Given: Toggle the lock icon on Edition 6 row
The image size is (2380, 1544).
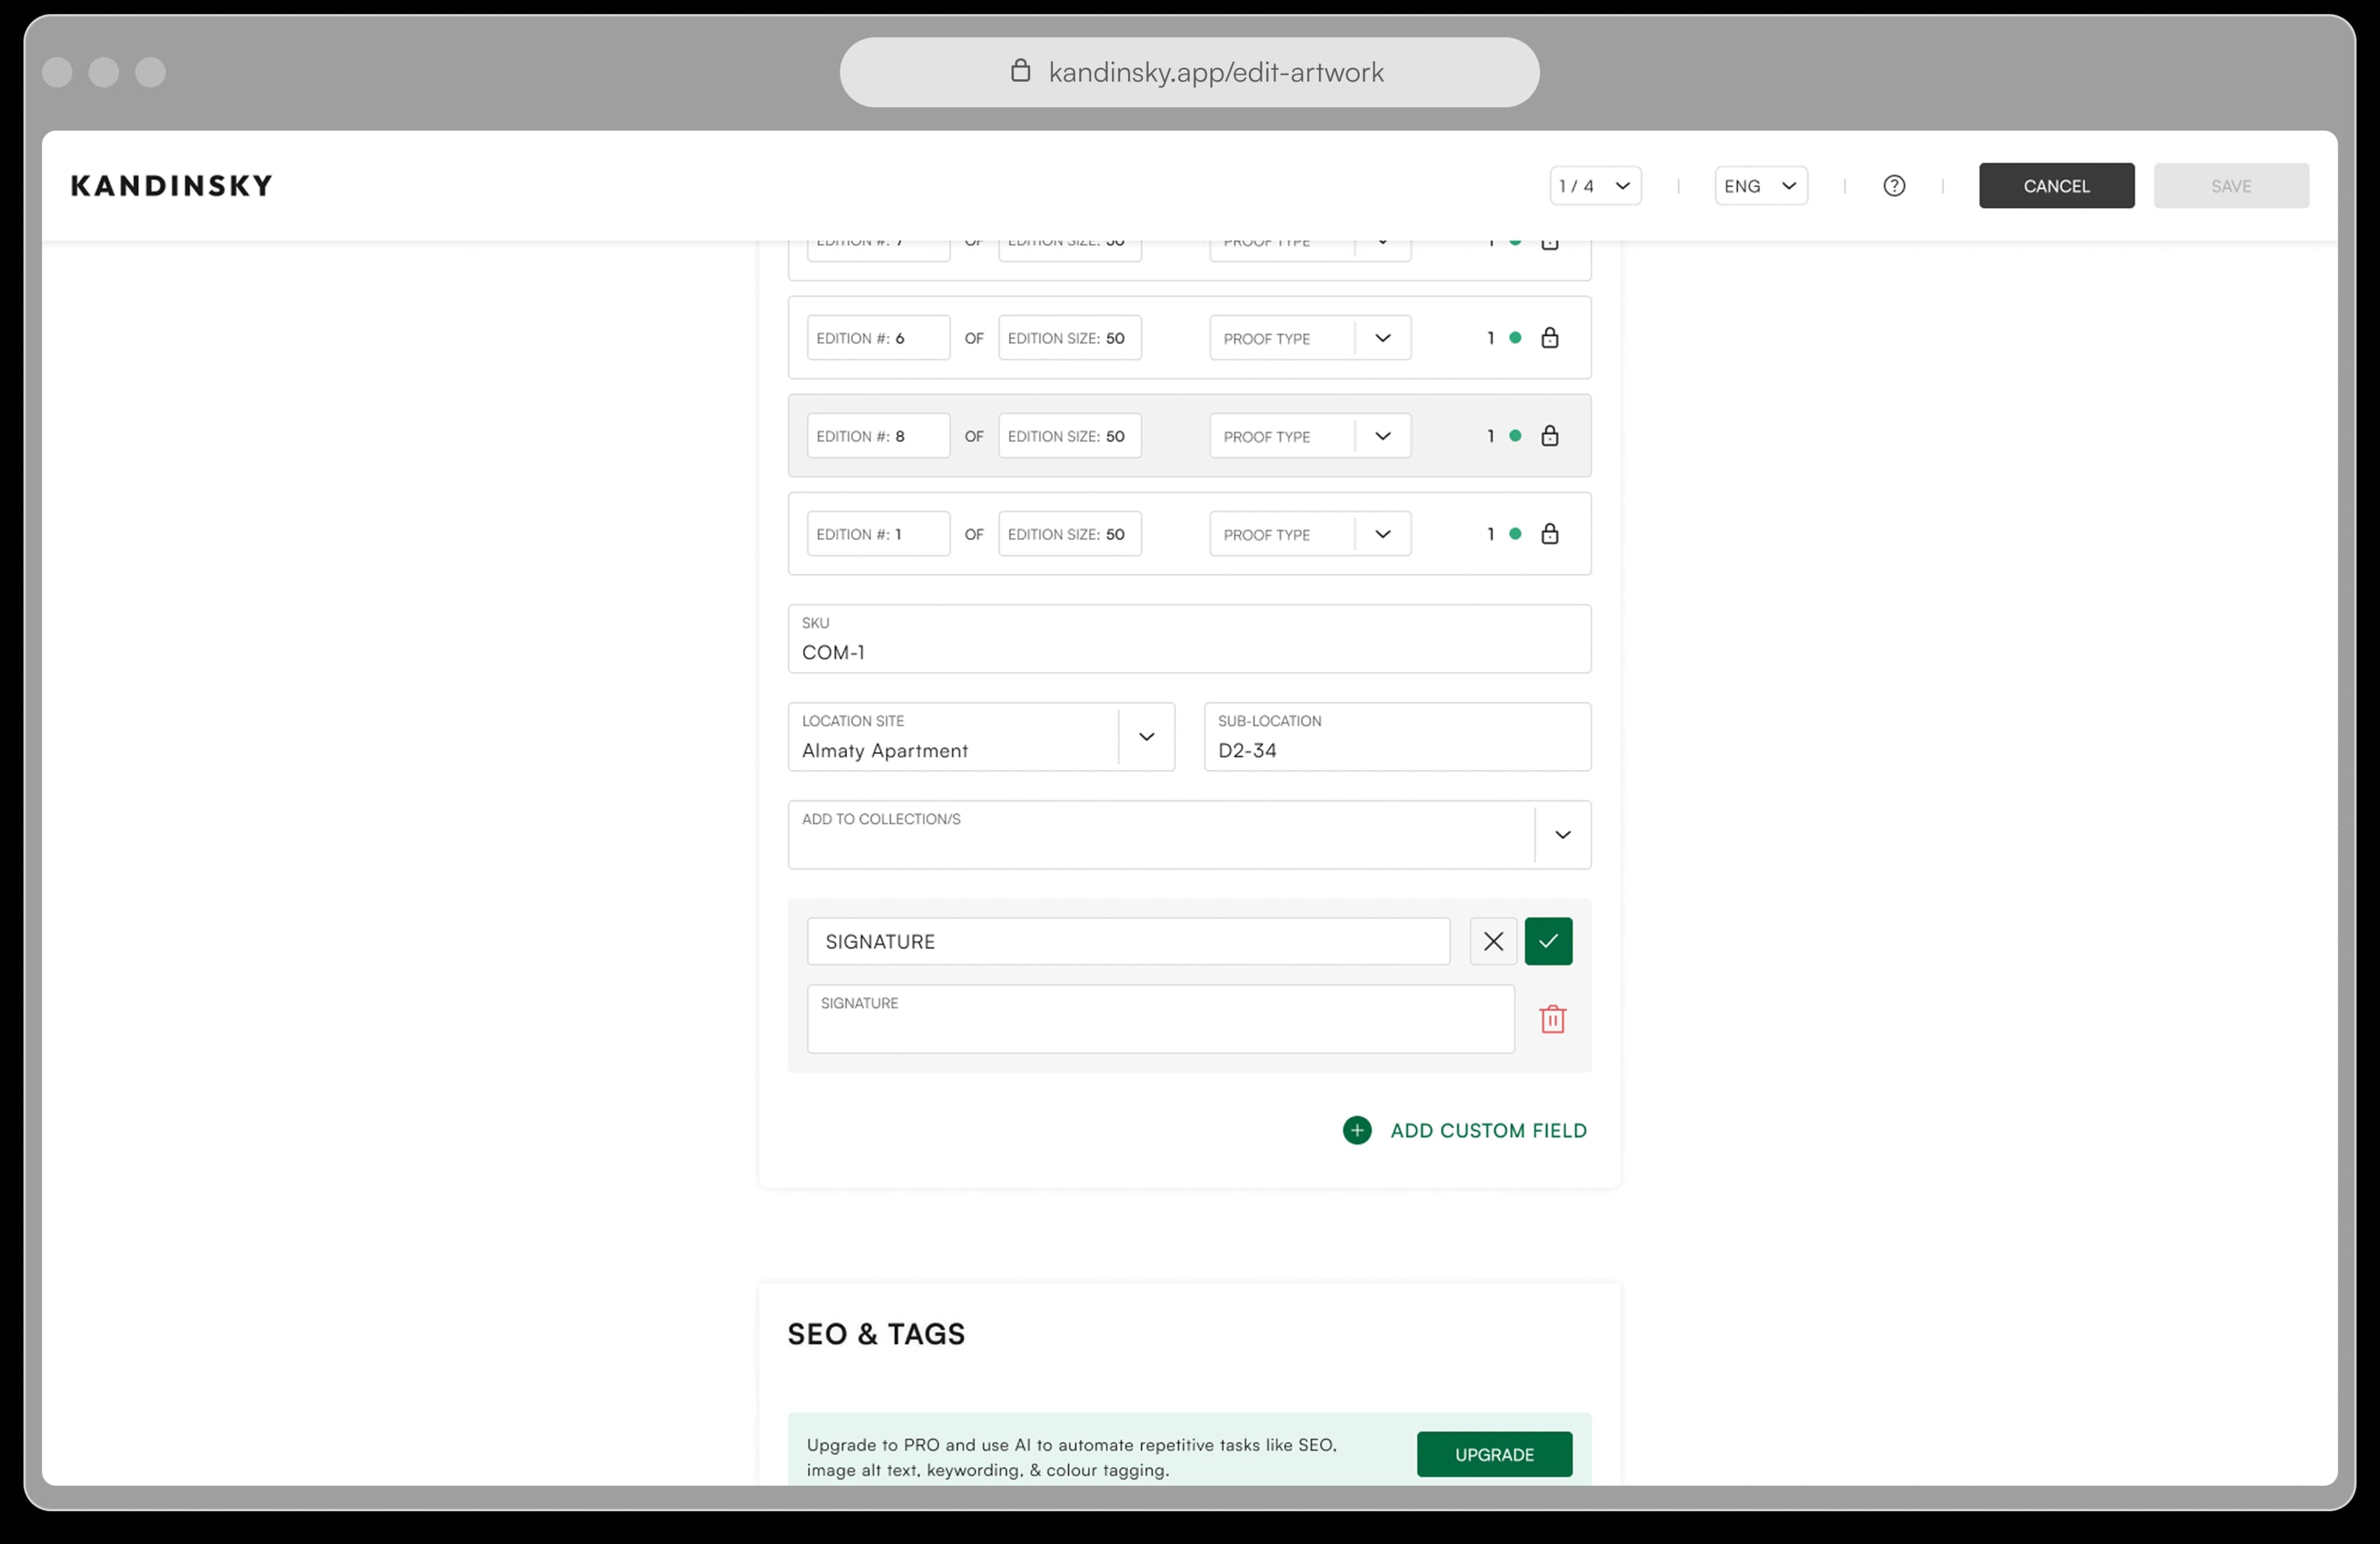Looking at the screenshot, I should pyautogui.click(x=1550, y=338).
